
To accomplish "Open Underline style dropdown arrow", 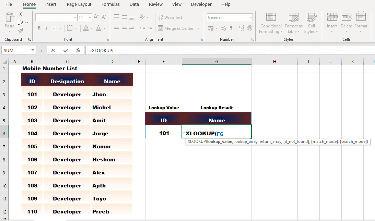I will [60, 28].
